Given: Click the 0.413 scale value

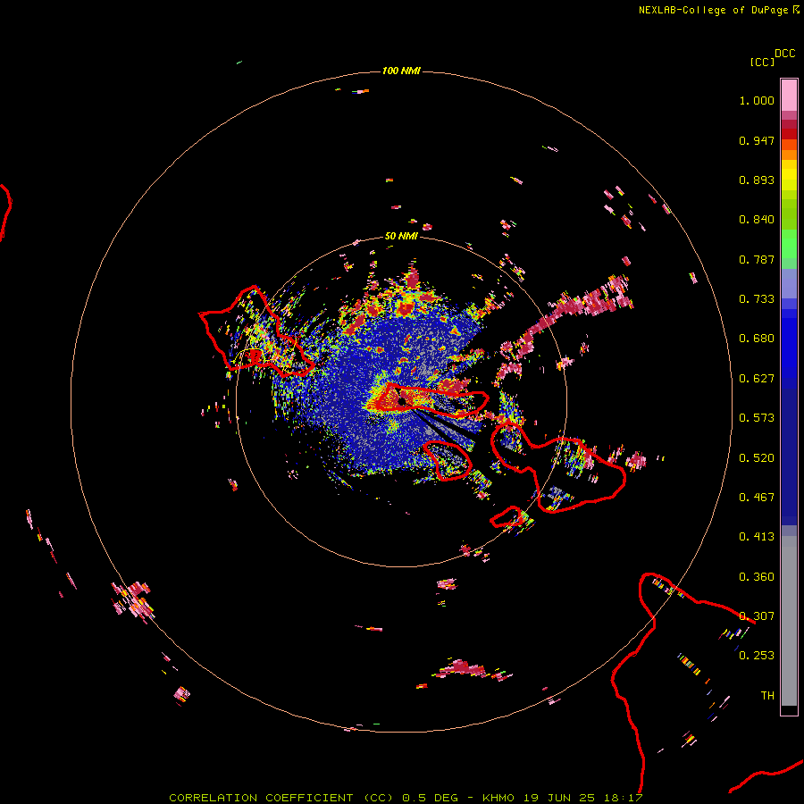Looking at the screenshot, I should (x=757, y=537).
